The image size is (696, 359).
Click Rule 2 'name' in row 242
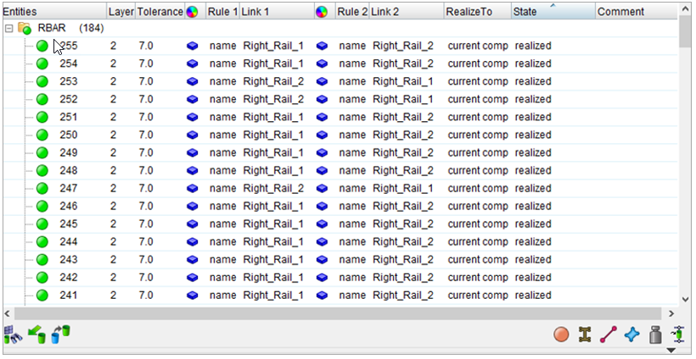352,278
